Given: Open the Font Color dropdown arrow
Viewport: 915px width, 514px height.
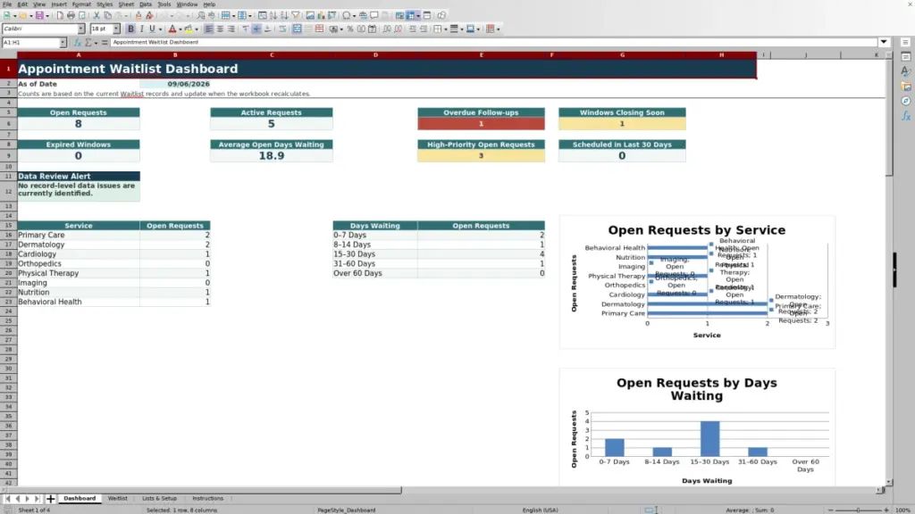Looking at the screenshot, I should coord(180,29).
